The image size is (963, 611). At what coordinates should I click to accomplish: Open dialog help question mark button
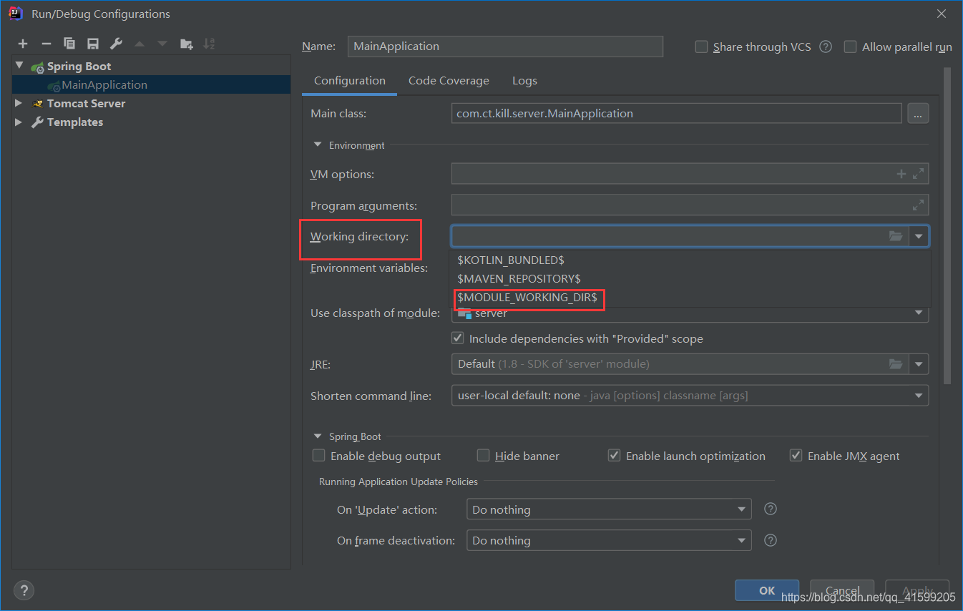click(x=24, y=590)
